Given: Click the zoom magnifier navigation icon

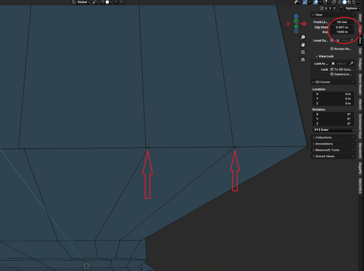Looking at the screenshot, I should coord(303,37).
